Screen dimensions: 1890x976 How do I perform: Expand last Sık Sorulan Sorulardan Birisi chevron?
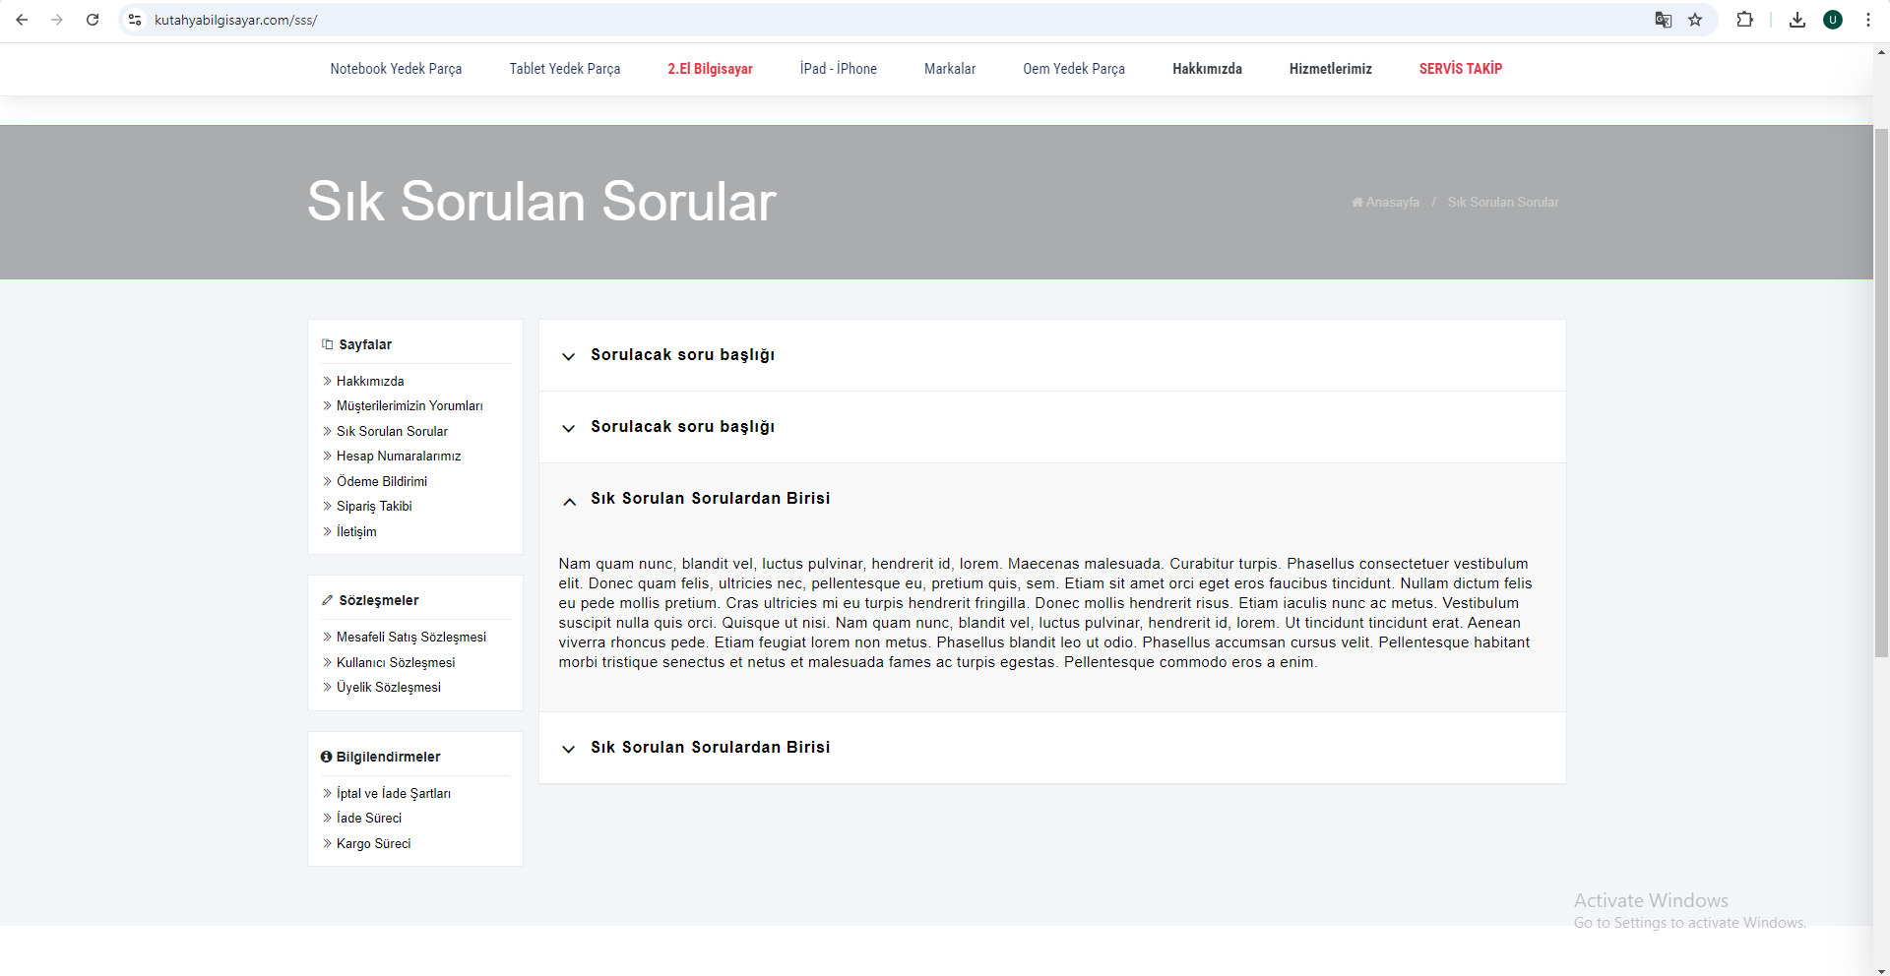coord(568,749)
